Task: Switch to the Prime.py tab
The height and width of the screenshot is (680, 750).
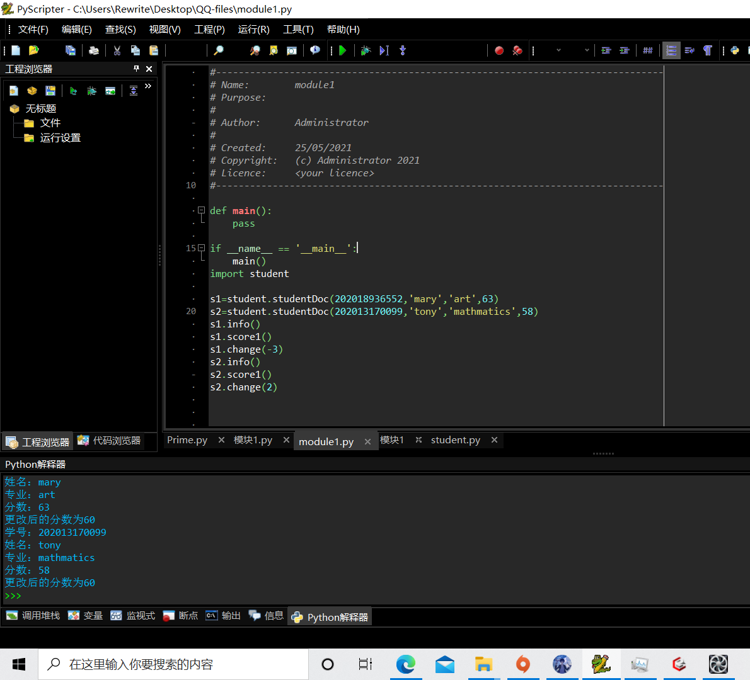Action: coord(187,439)
